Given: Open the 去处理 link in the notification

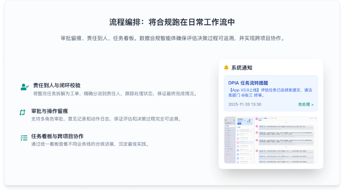Looking at the screenshot, I should pos(306,104).
